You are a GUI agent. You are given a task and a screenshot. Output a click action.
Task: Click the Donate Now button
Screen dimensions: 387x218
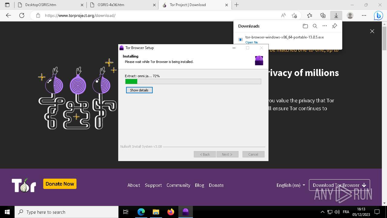60,184
